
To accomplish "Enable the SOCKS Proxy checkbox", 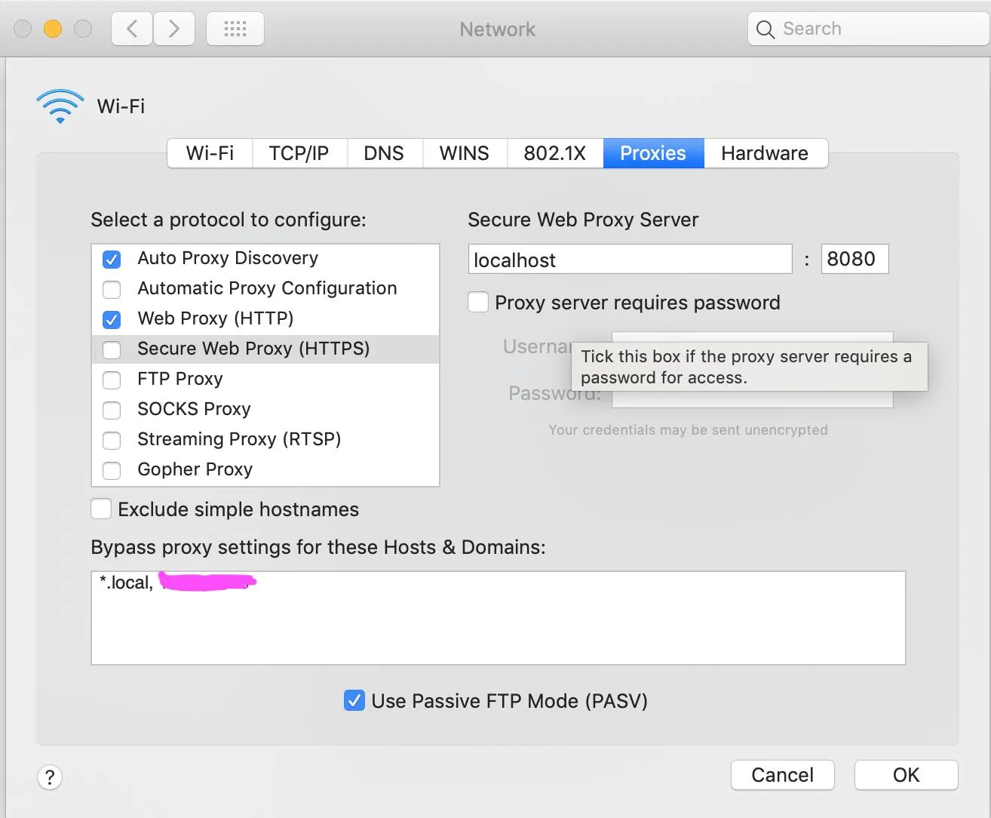I will point(112,410).
